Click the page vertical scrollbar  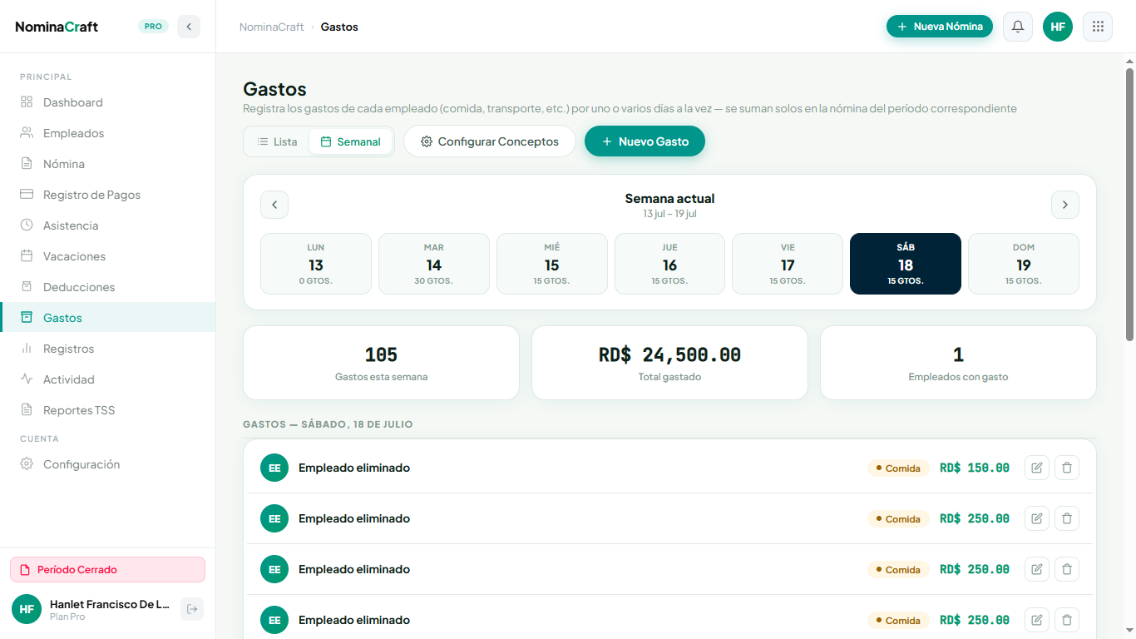coord(1129,204)
